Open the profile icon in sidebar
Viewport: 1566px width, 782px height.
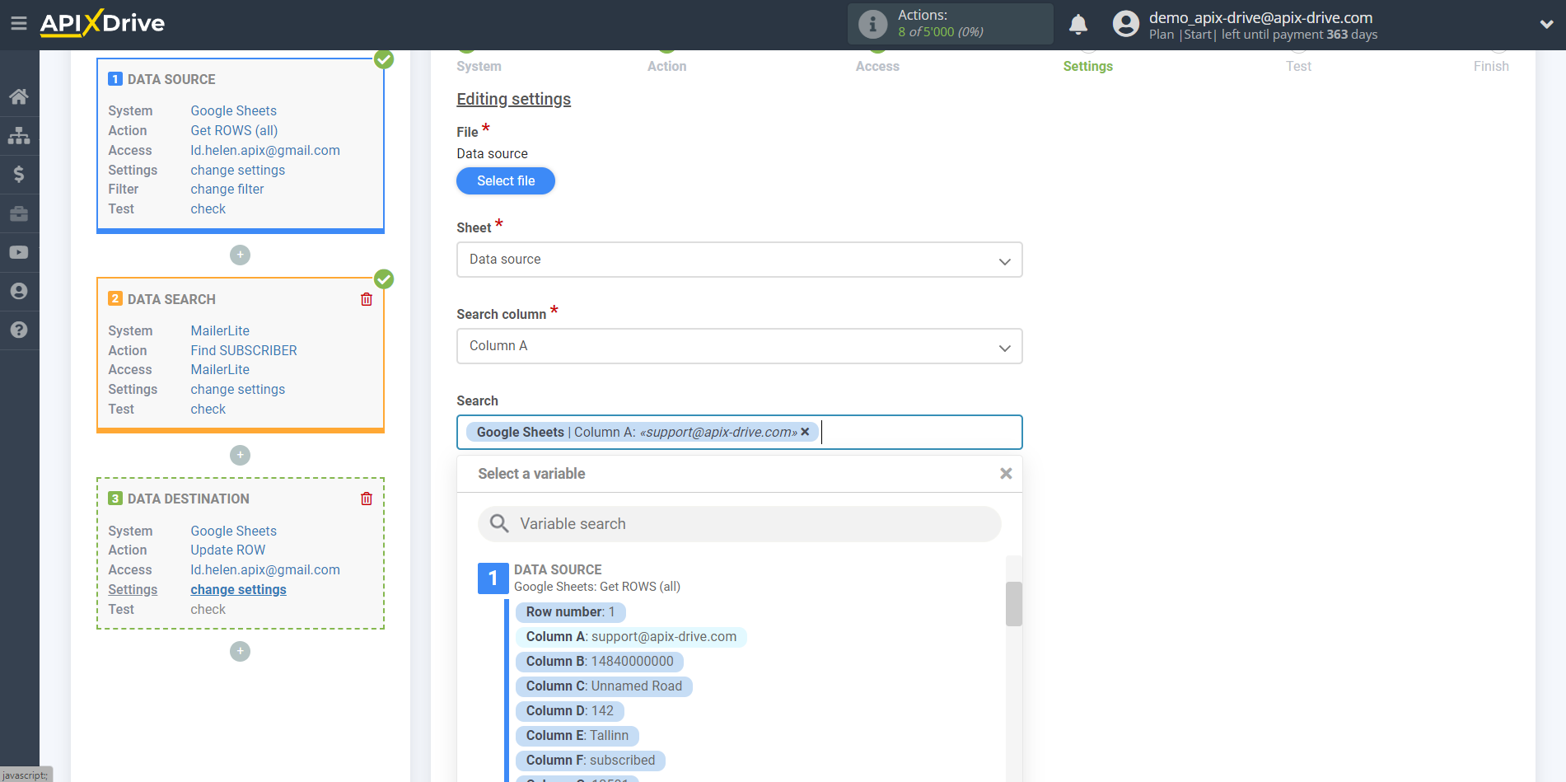pos(19,291)
